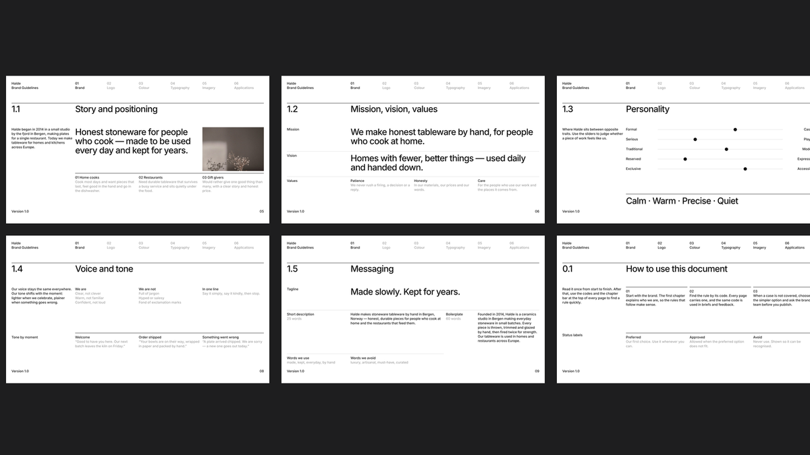The image size is (810, 455).
Task: Open 05 Imagery tab on How to use slide
Action: [x=759, y=245]
